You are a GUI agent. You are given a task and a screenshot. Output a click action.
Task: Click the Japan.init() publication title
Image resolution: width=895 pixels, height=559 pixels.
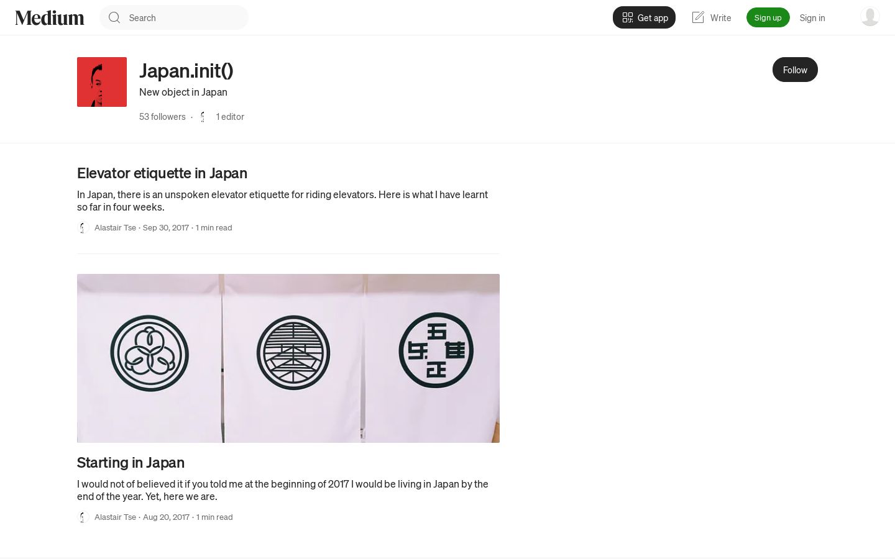pyautogui.click(x=186, y=70)
